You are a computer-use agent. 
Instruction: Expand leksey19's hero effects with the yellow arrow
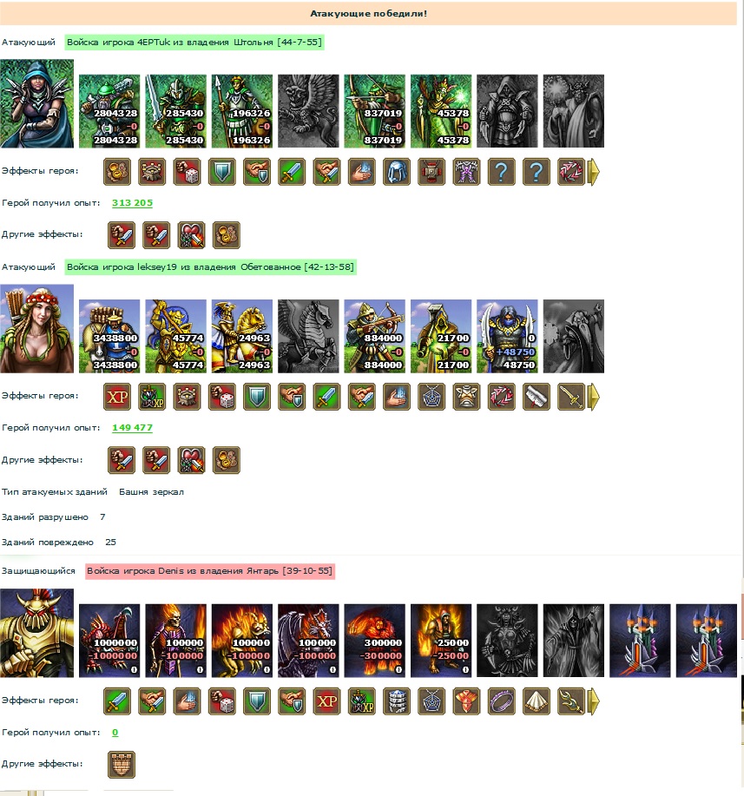[x=594, y=397]
